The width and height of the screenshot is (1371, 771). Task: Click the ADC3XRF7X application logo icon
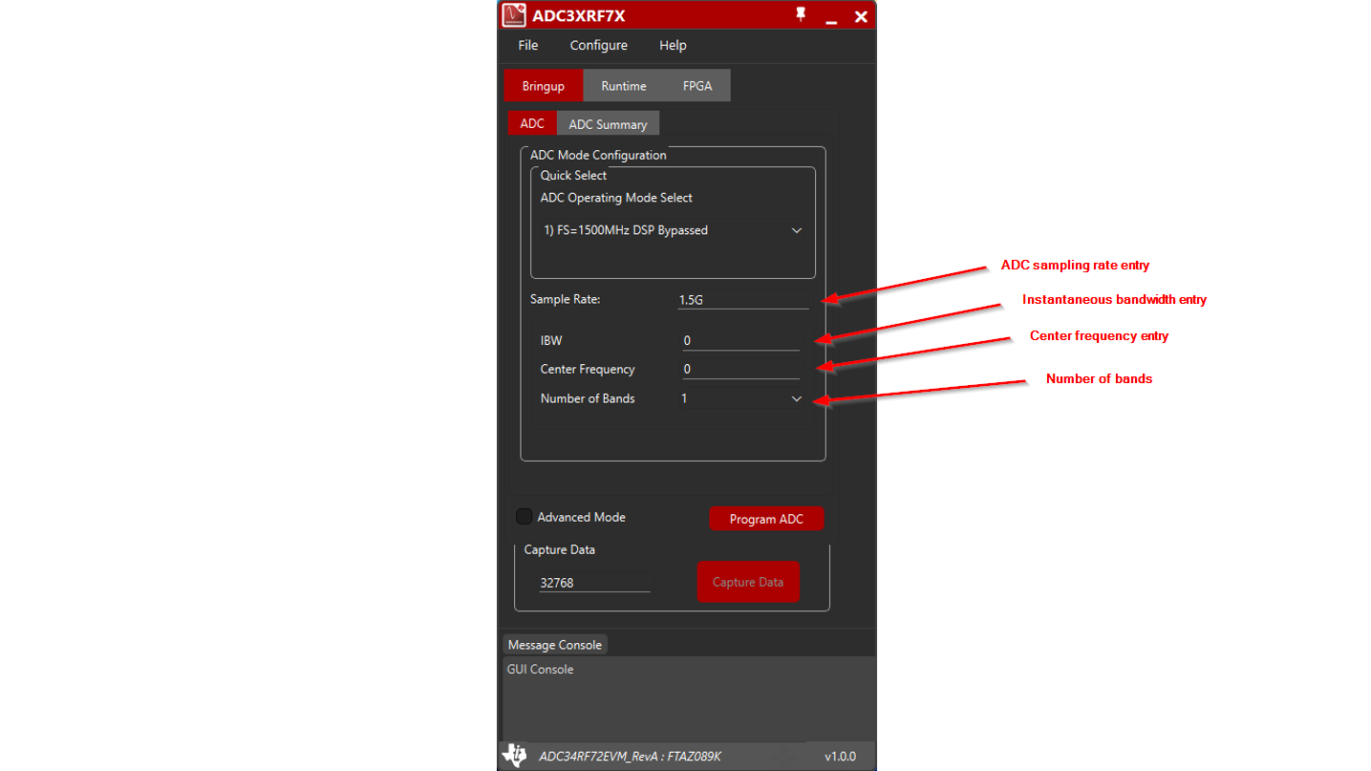[515, 14]
